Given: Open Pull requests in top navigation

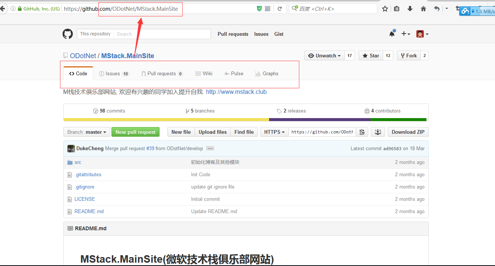Looking at the screenshot, I should coord(233,34).
